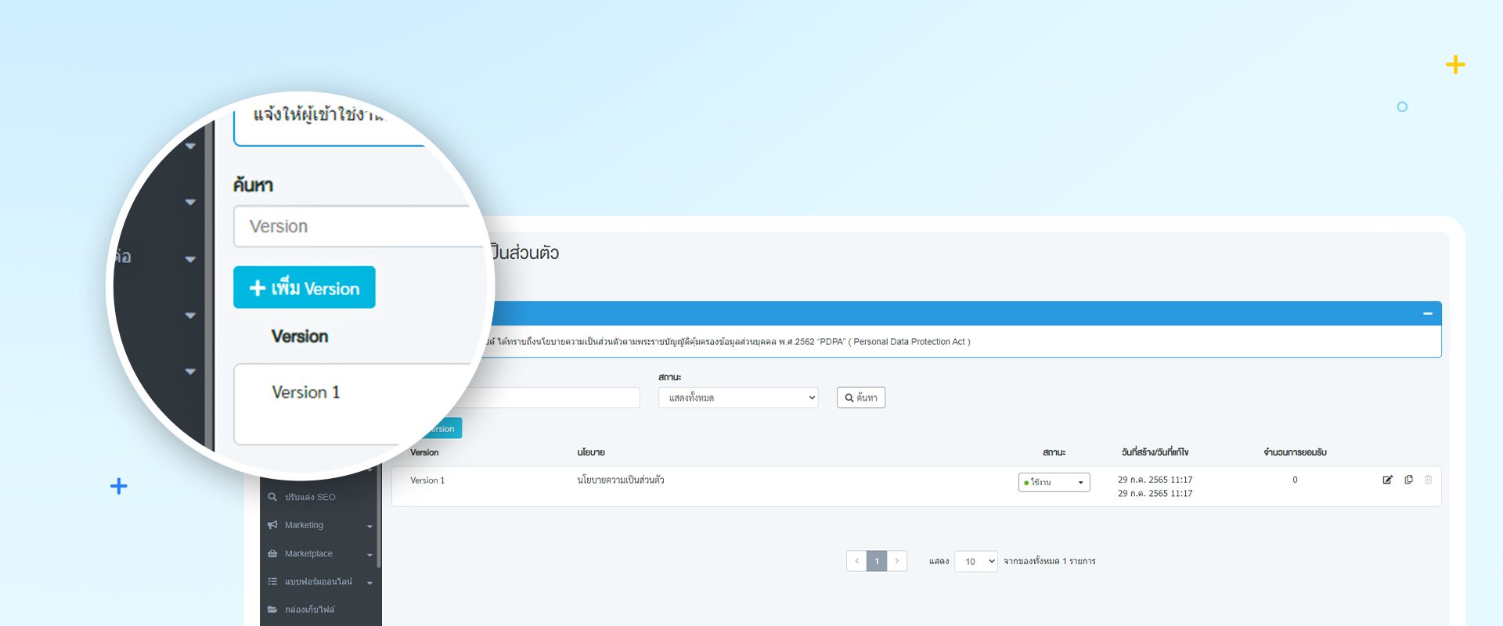Click the Version 1 cell in the table
This screenshot has width=1503, height=626.
point(427,480)
